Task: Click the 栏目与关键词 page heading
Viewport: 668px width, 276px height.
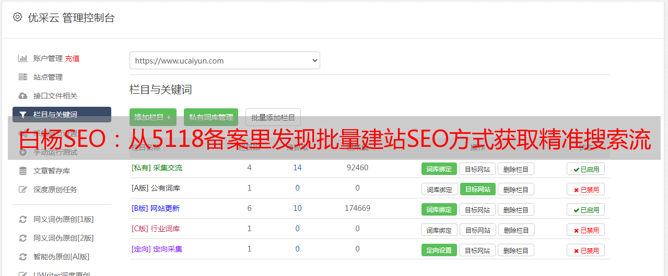Action: pos(161,90)
